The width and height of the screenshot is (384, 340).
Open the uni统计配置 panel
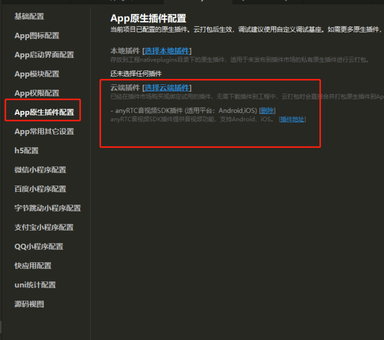pos(34,285)
